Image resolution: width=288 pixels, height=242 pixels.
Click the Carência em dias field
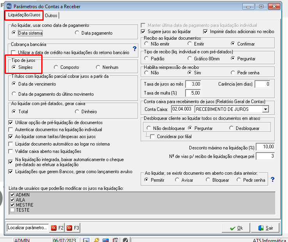click(262, 84)
